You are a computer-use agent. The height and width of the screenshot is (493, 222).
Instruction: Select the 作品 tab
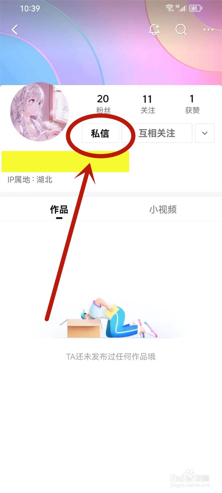click(x=59, y=210)
